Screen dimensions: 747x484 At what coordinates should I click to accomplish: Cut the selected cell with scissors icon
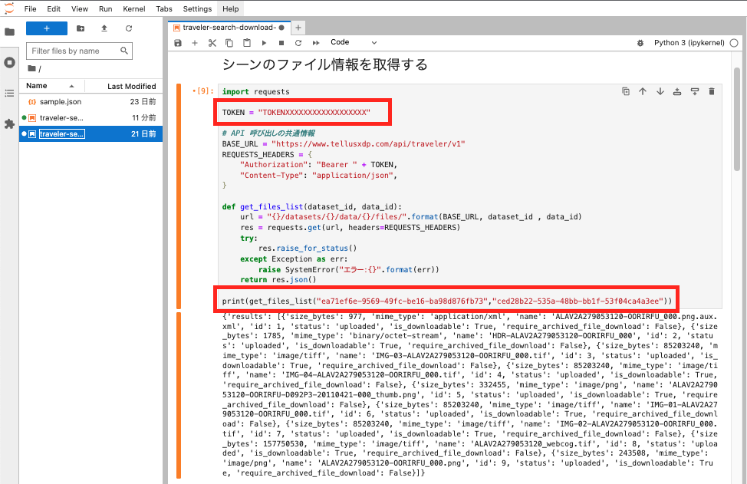click(x=212, y=43)
